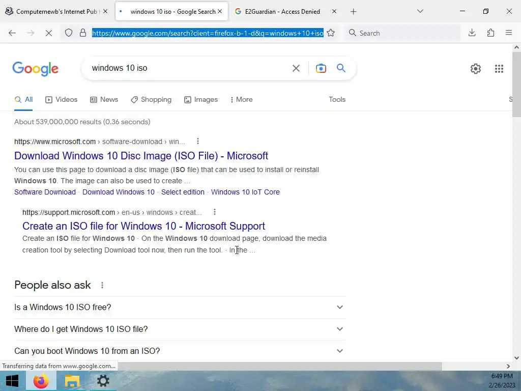521x391 pixels.
Task: Expand 'Is a Windows 10 ISO free?'
Action: pos(180,307)
